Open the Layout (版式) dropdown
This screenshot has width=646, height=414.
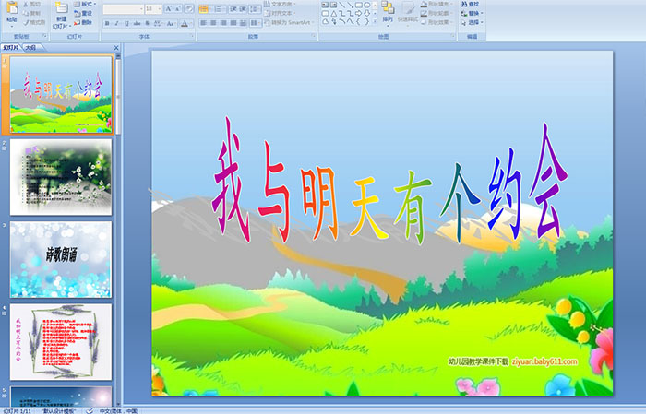pyautogui.click(x=85, y=4)
